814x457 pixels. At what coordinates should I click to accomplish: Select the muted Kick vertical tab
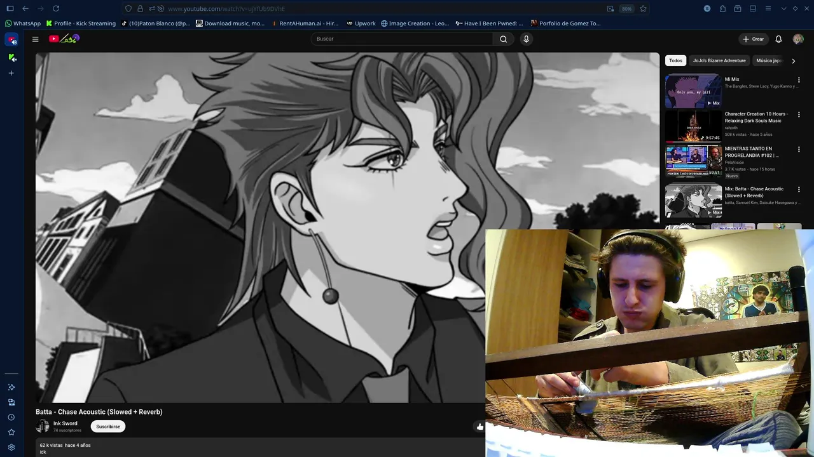point(11,57)
